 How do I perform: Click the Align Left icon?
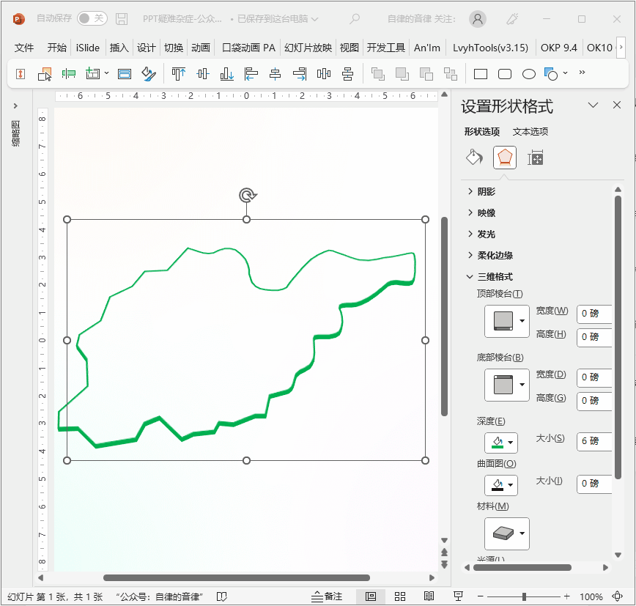point(251,74)
